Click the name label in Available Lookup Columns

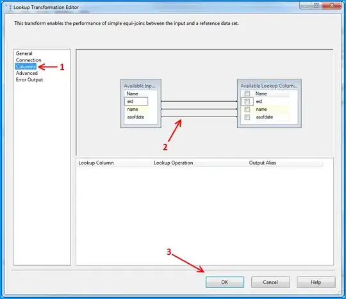click(261, 109)
